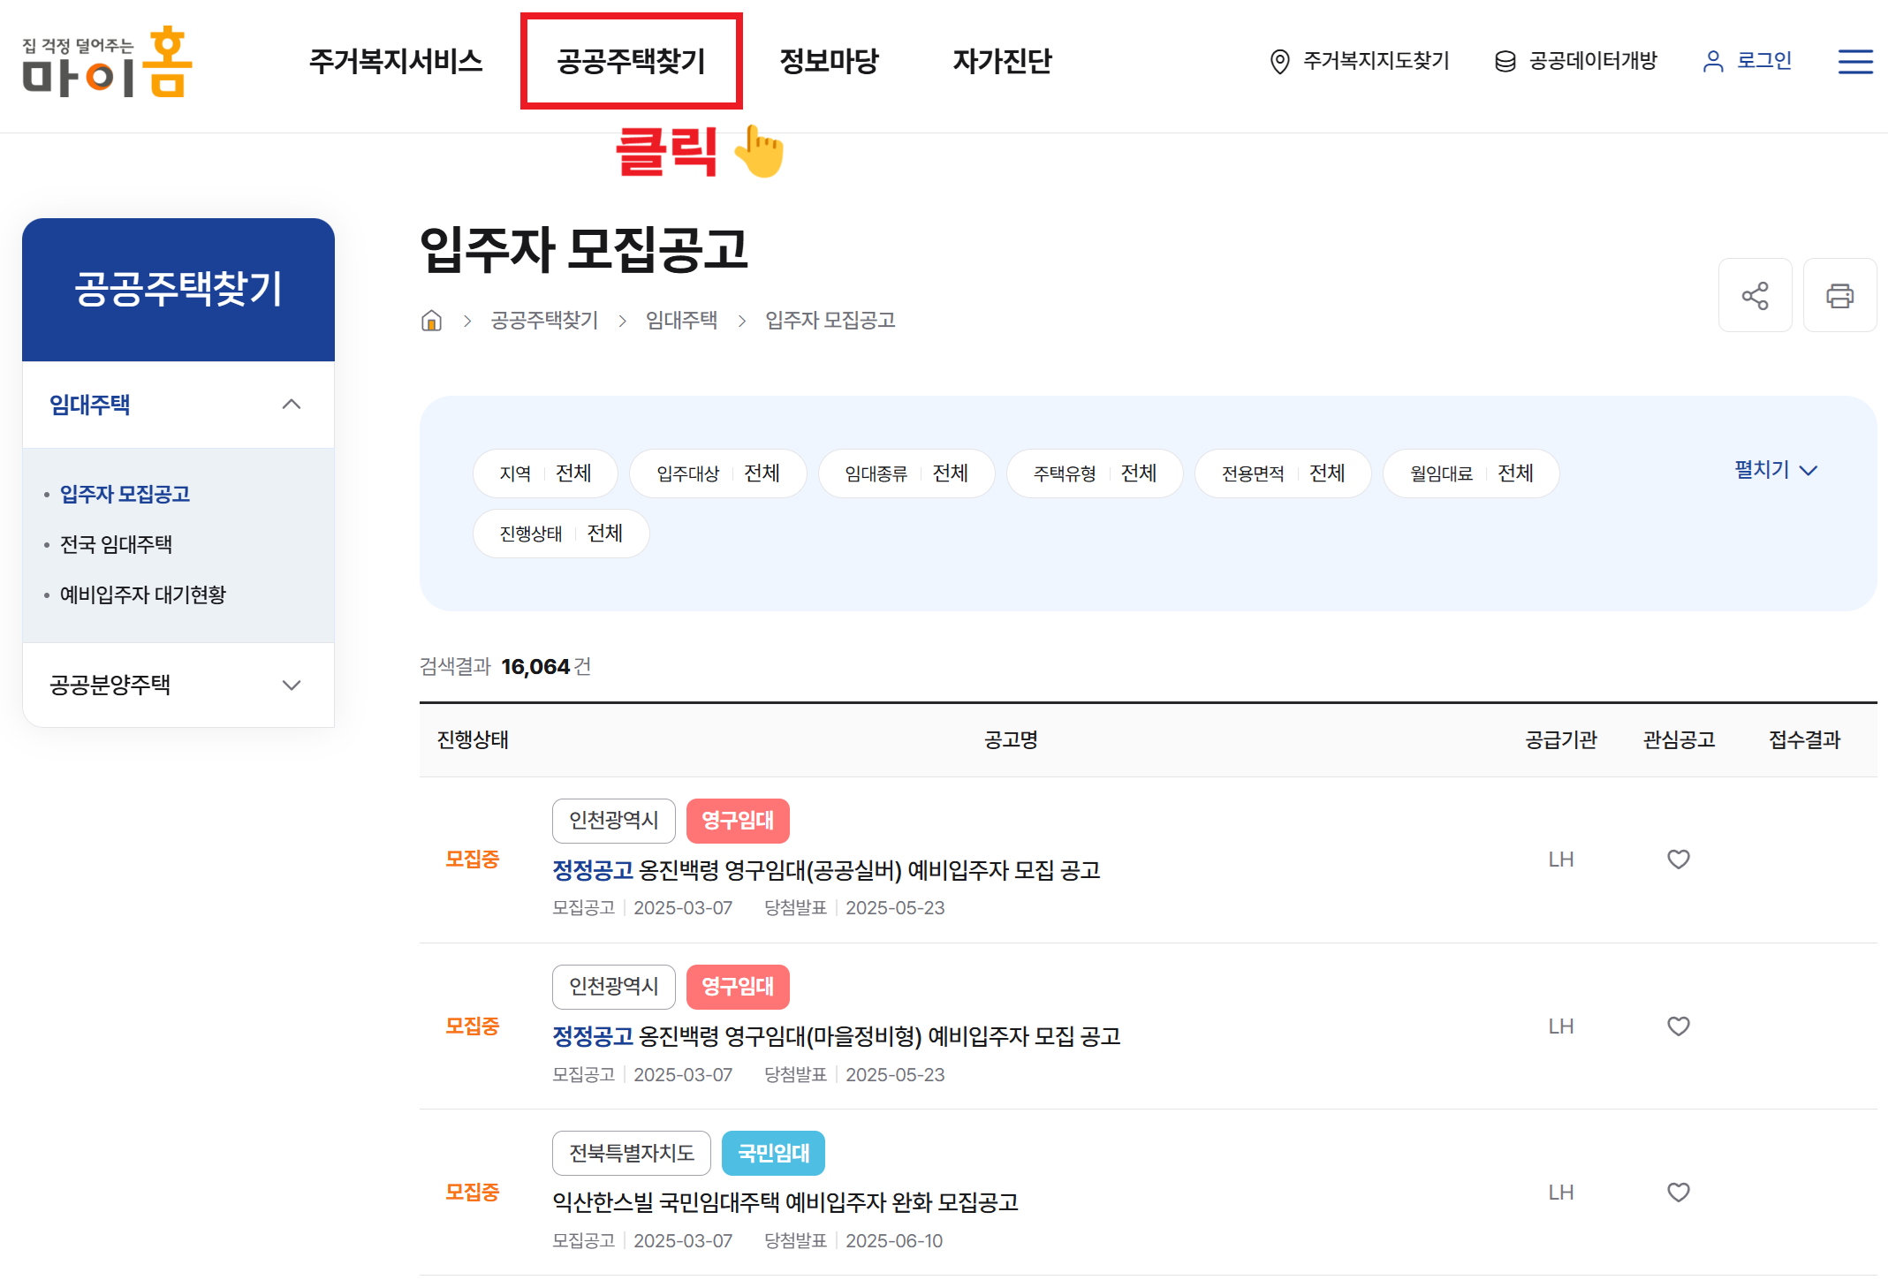
Task: Toggle heart for 익산한스빌 국민임대주택 listing
Action: pyautogui.click(x=1678, y=1192)
